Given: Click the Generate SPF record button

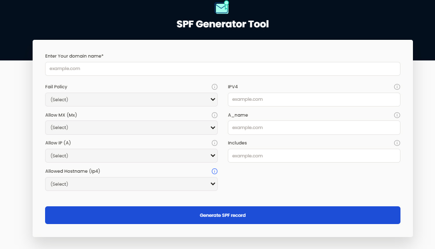Looking at the screenshot, I should tap(223, 215).
